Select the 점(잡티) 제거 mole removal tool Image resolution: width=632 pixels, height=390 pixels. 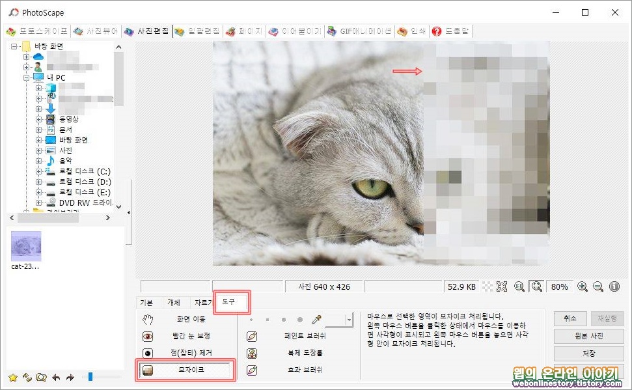click(x=185, y=353)
